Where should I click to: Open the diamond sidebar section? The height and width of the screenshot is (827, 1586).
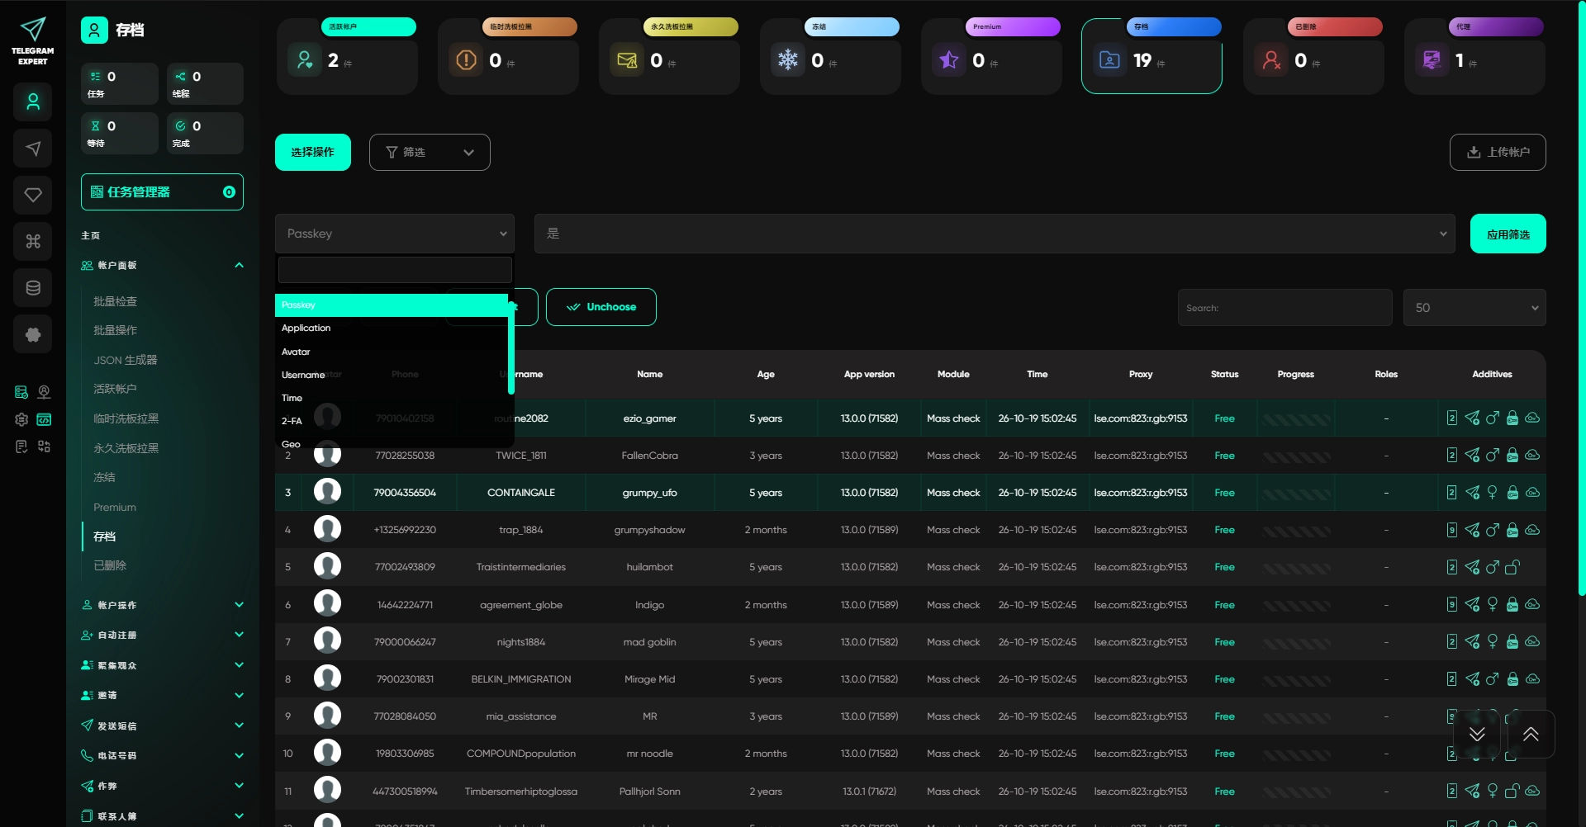click(x=33, y=195)
